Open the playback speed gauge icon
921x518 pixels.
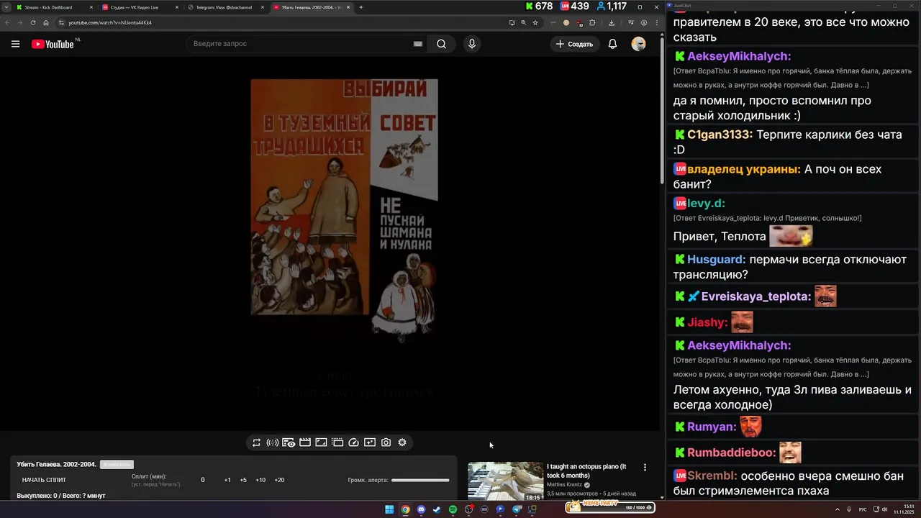coord(353,442)
